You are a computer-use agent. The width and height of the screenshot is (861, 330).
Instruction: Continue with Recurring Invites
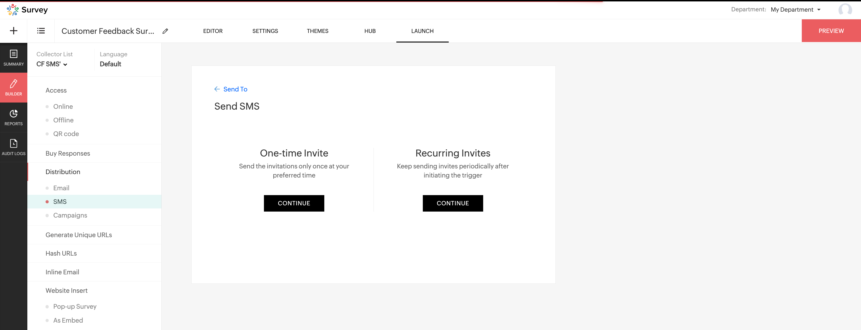452,203
